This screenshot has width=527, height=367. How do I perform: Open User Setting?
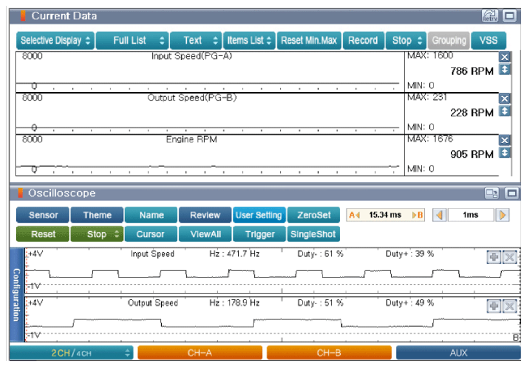click(x=259, y=215)
